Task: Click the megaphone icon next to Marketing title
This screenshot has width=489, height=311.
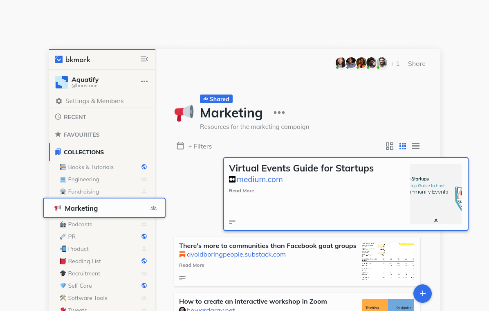Action: (x=184, y=113)
